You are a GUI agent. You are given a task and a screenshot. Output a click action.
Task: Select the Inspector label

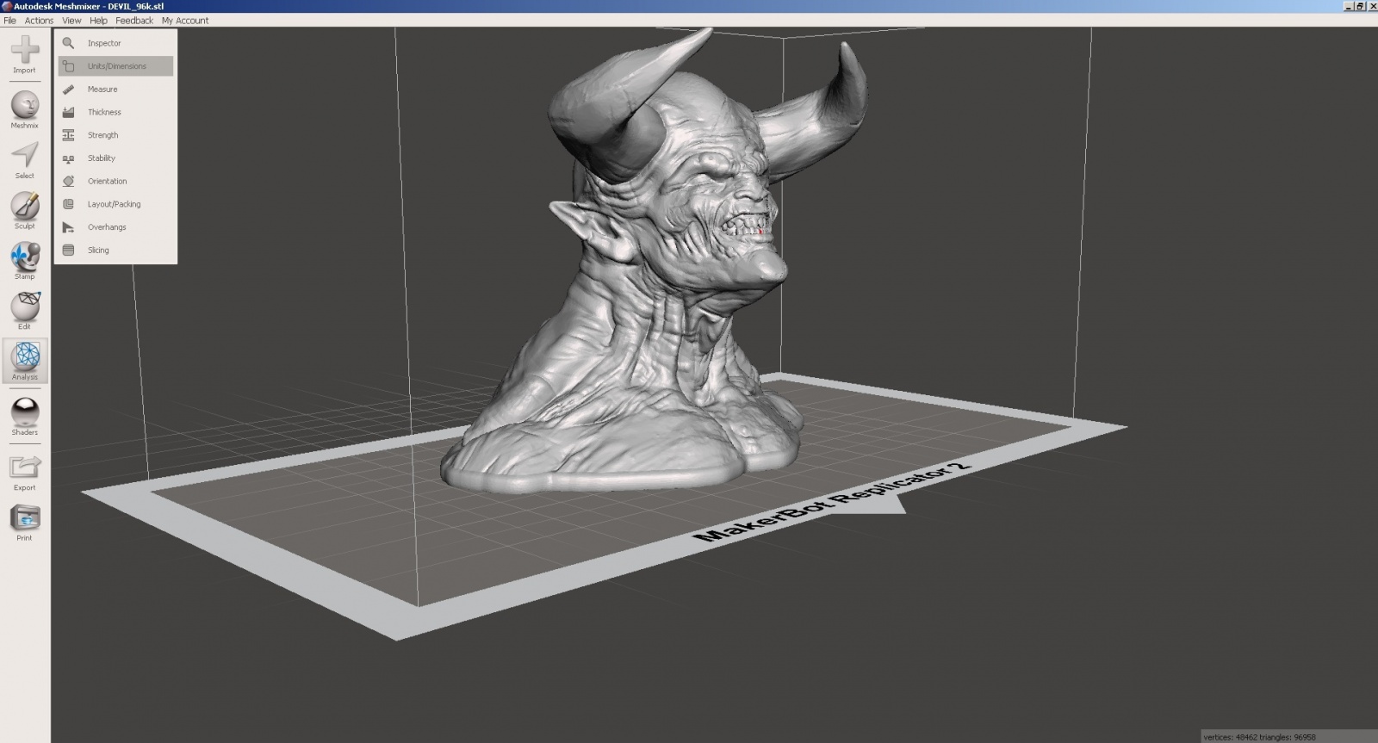tap(104, 43)
